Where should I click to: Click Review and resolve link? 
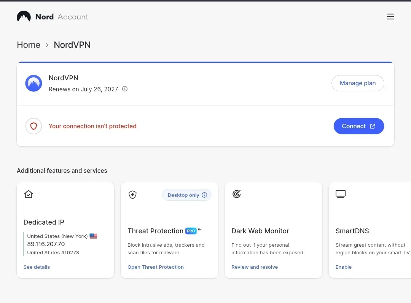tap(255, 267)
